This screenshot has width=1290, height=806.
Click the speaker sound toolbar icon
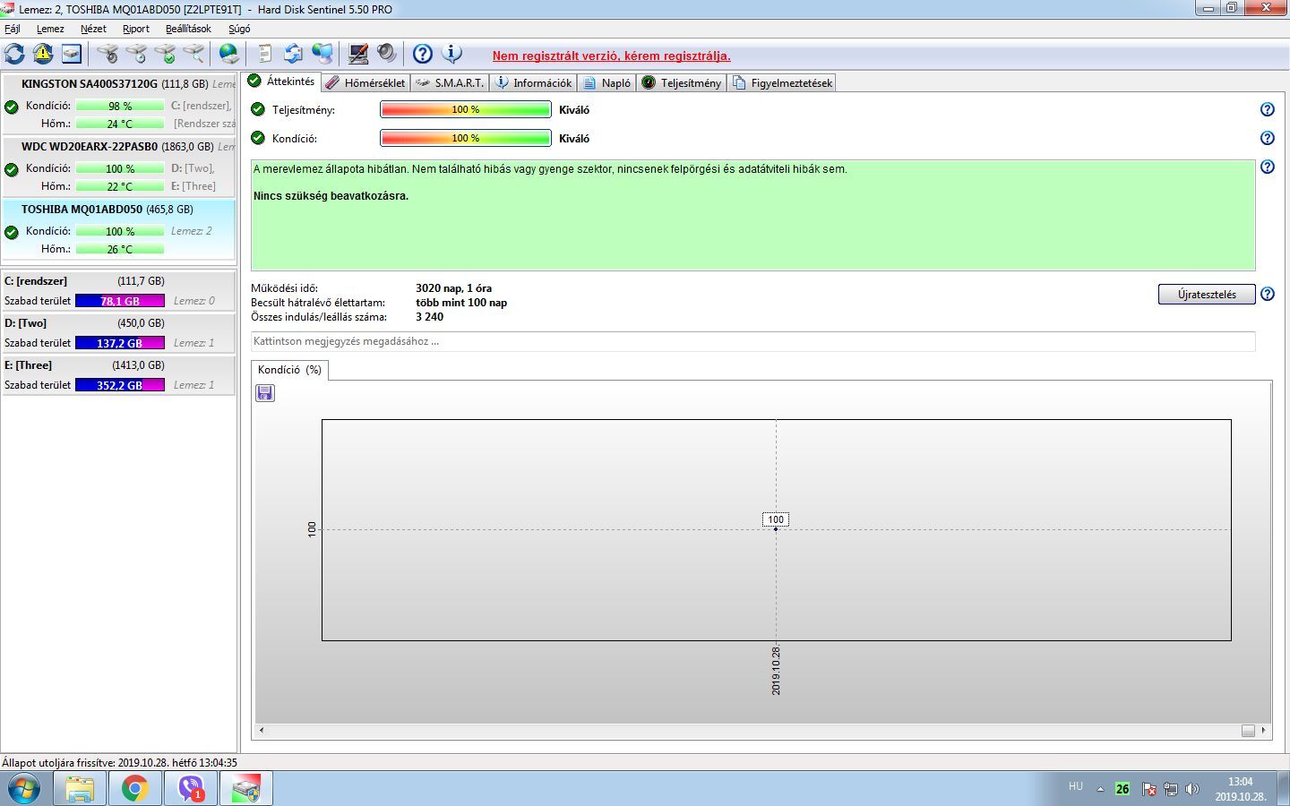click(387, 54)
